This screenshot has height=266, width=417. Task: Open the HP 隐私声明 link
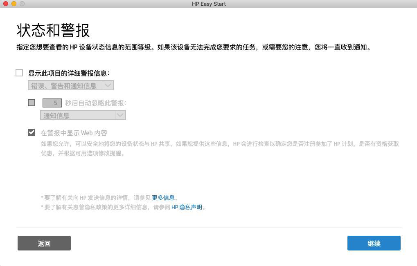pos(187,207)
